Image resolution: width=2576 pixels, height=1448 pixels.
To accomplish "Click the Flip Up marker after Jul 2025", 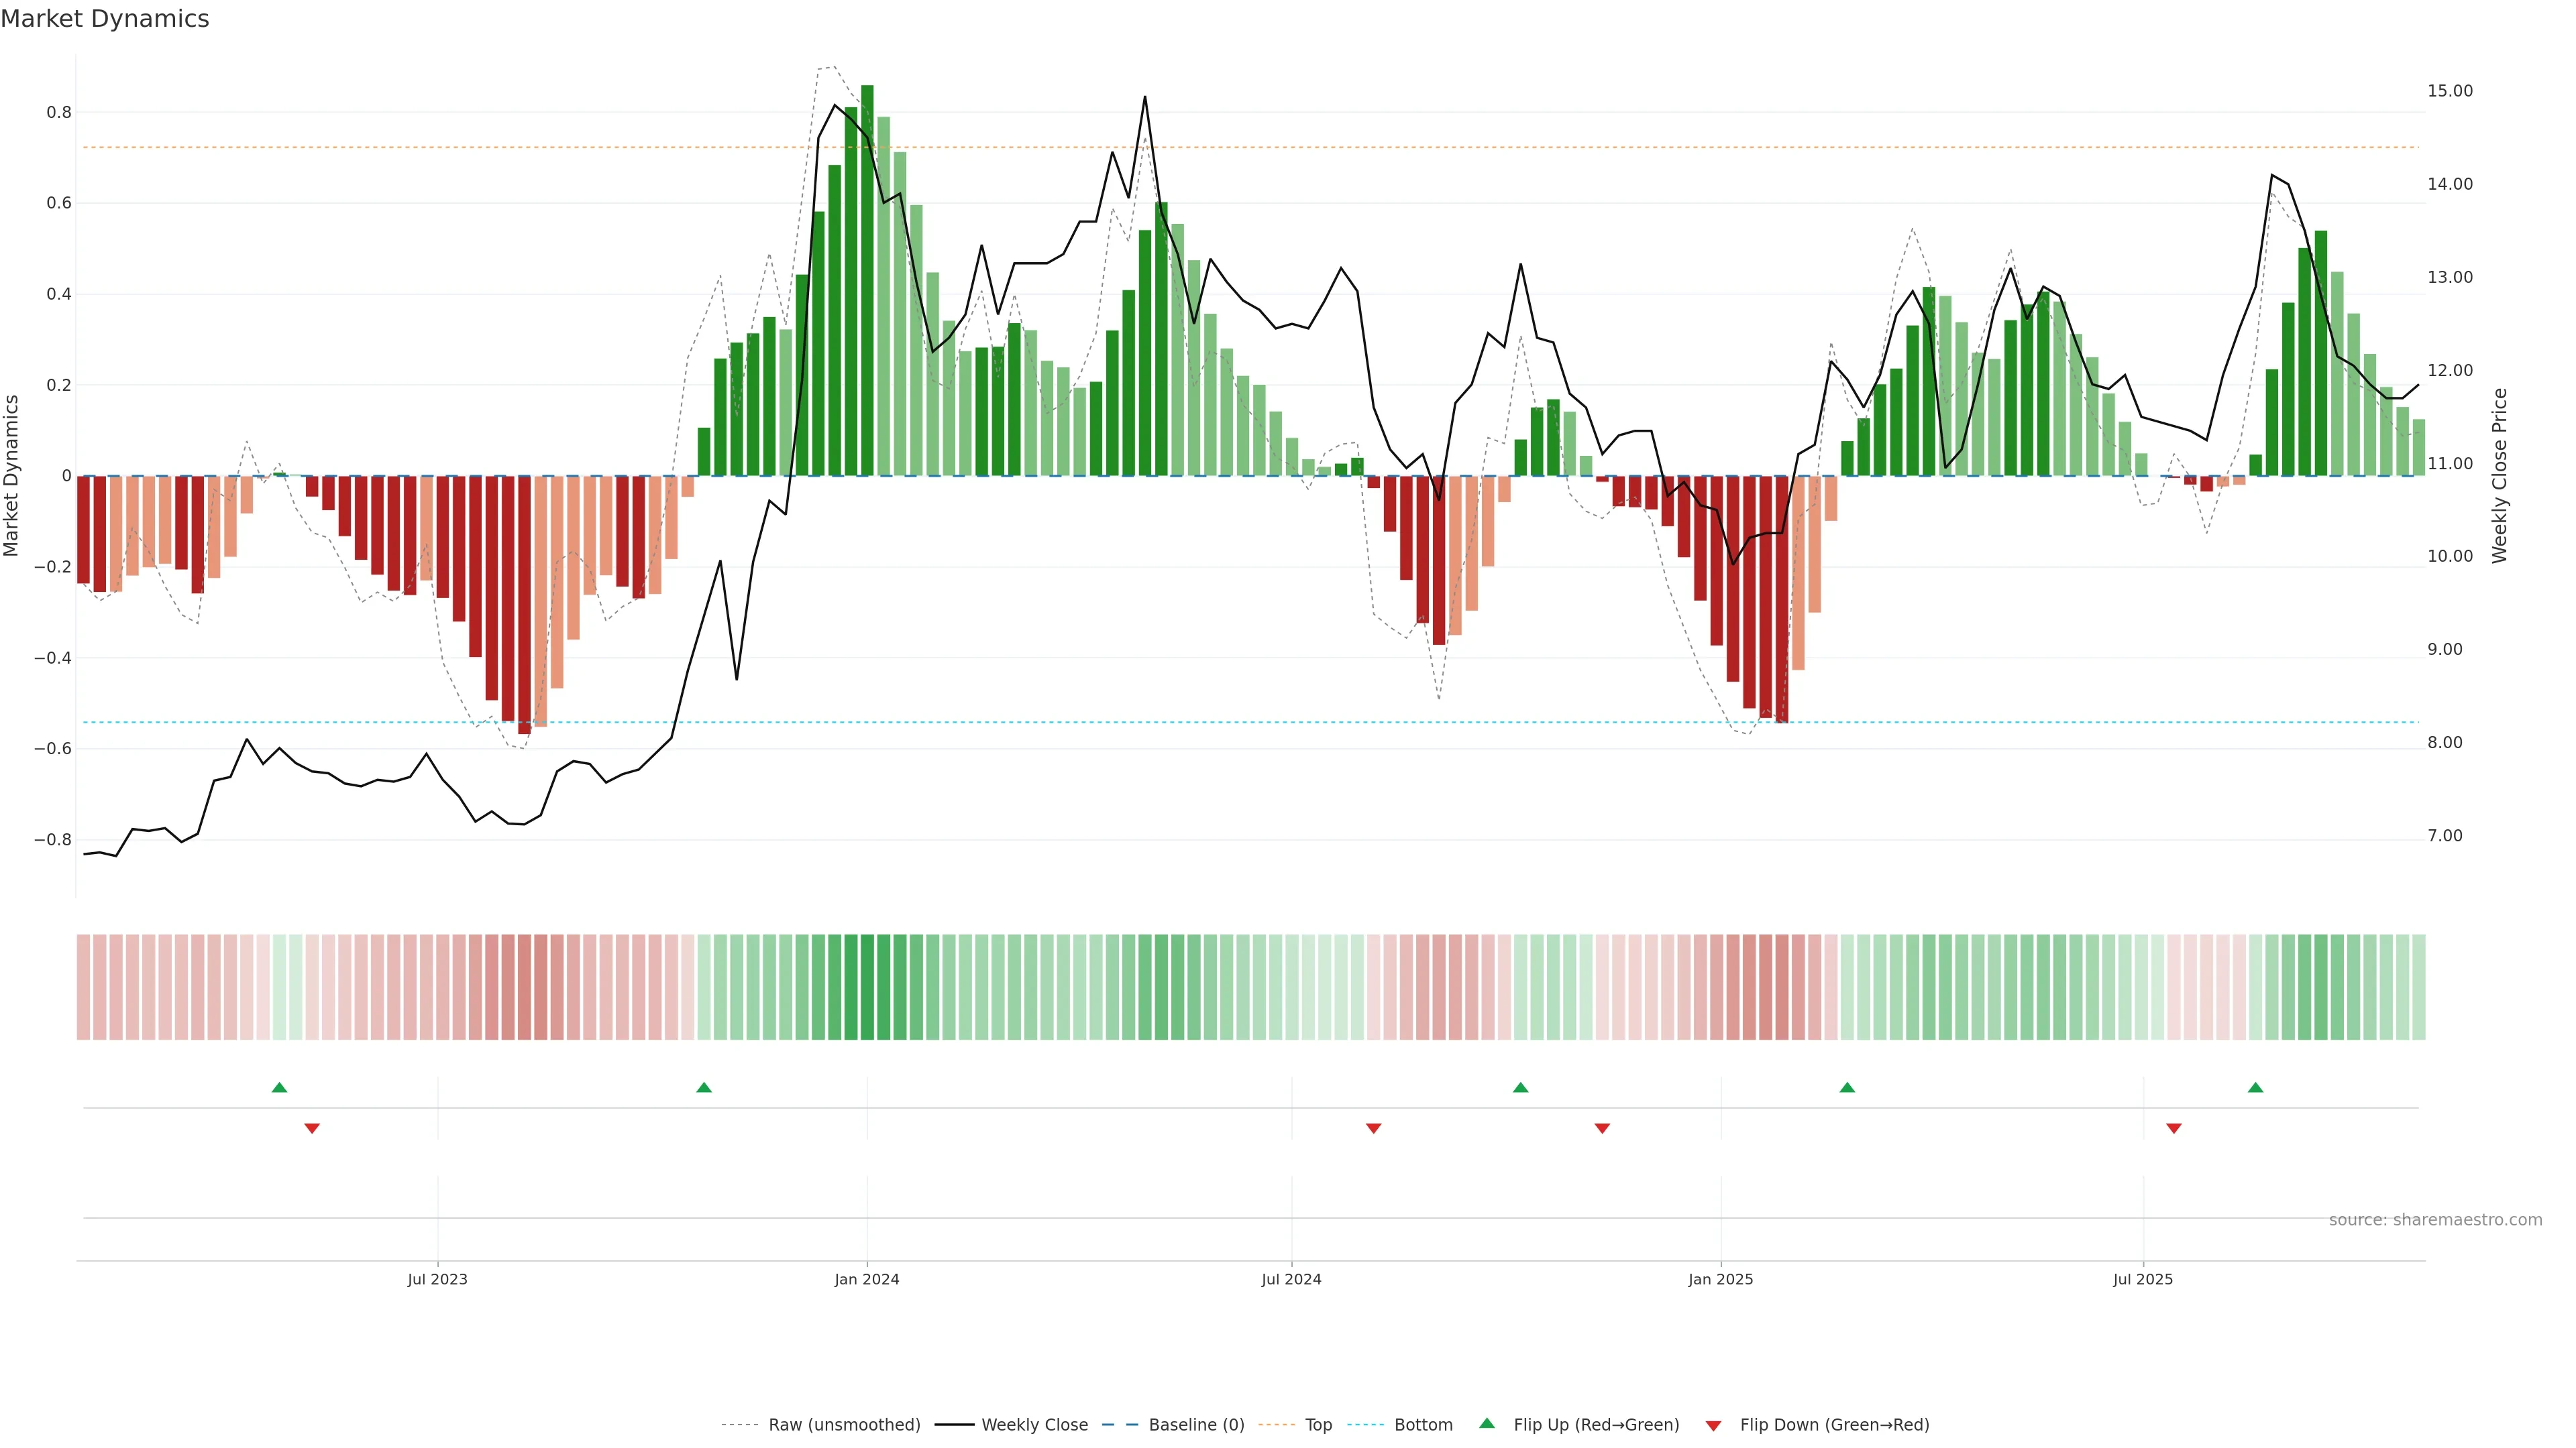I will (x=2255, y=1087).
